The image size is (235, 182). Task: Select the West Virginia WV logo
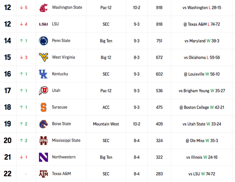click(x=43, y=57)
